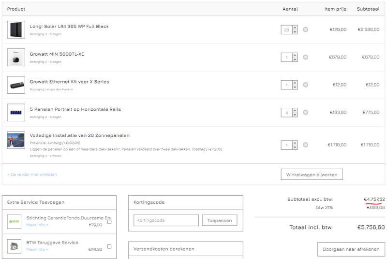Tick the Stichting GarantieFonds service checkbox
The image size is (387, 259).
[109, 222]
